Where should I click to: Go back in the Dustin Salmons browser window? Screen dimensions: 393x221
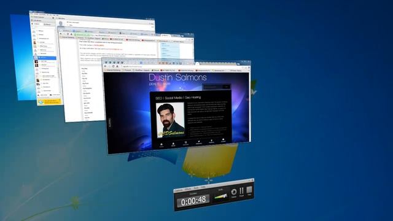(106, 66)
